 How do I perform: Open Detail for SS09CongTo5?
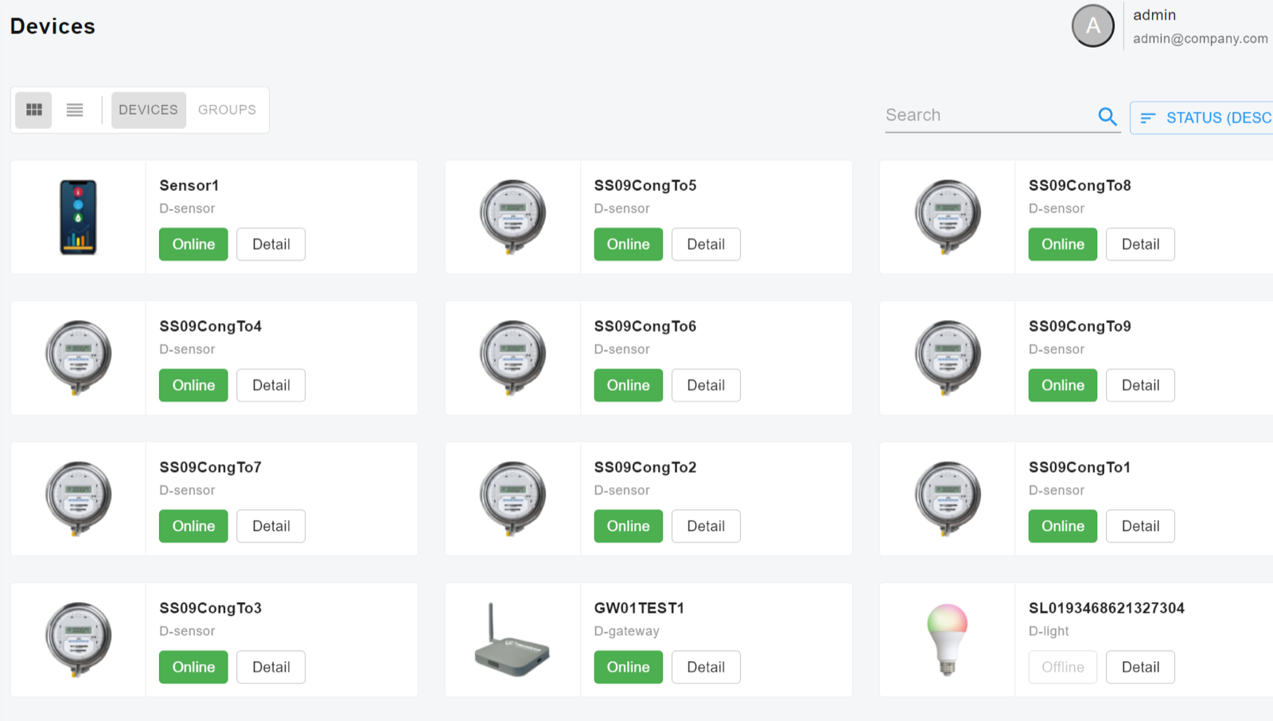[706, 244]
